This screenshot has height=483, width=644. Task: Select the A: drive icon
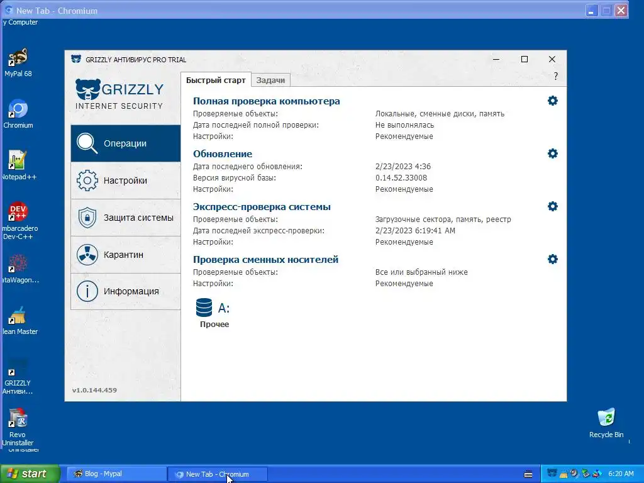(204, 308)
